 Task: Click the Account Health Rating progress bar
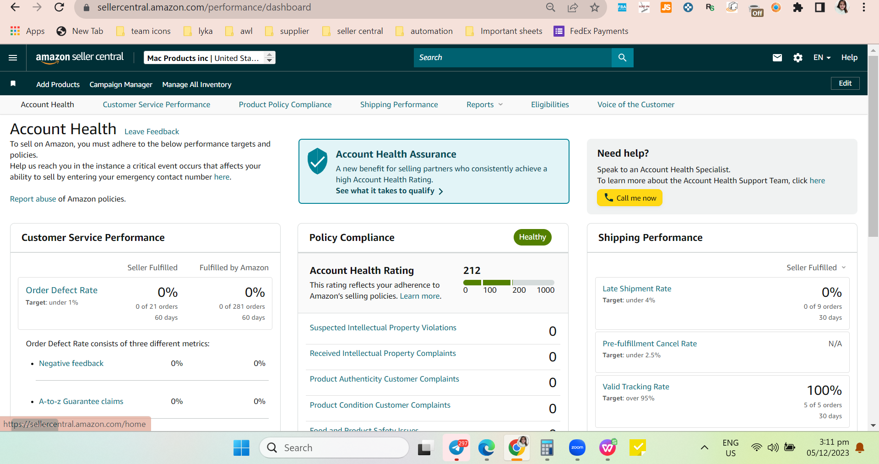coord(509,283)
